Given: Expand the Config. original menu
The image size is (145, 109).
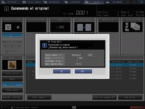Looking at the screenshot, I should tap(12, 20).
